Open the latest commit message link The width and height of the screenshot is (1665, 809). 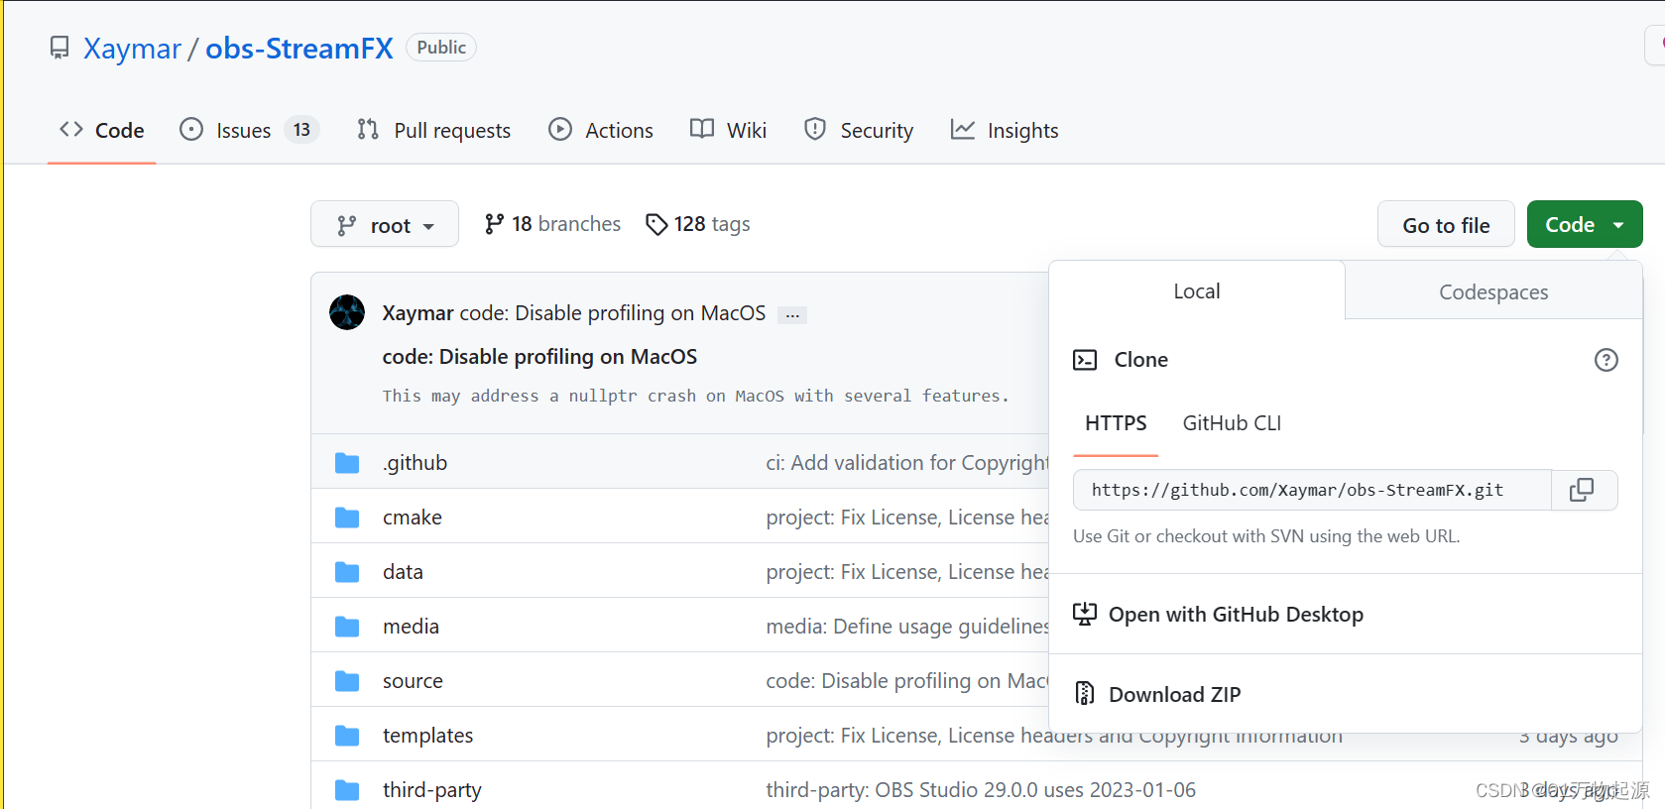click(x=613, y=313)
